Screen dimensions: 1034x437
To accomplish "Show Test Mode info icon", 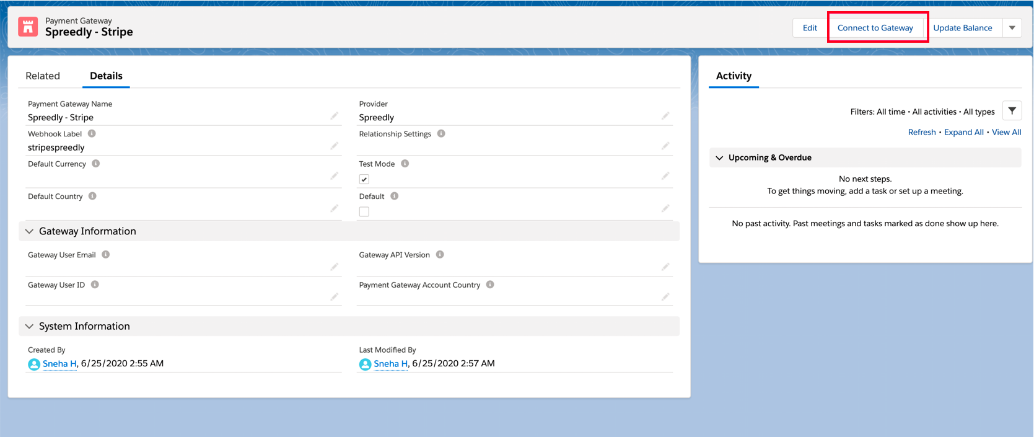I will [x=405, y=164].
